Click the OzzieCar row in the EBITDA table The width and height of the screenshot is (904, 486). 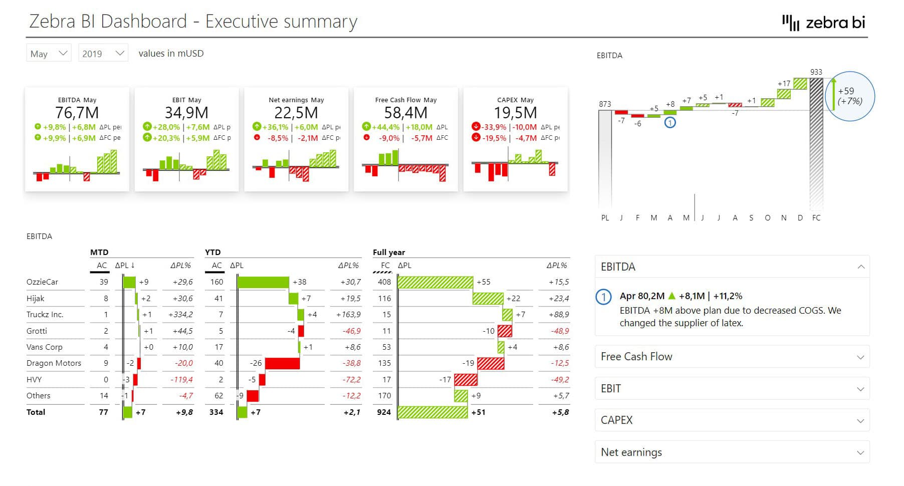click(43, 282)
